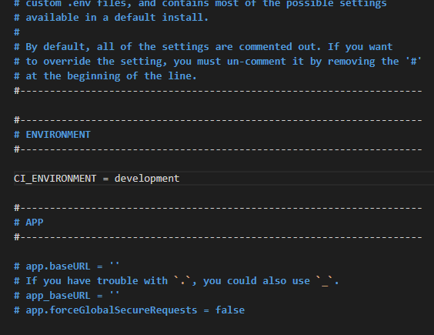The width and height of the screenshot is (434, 335).
Task: Click the '# APP' heading comment
Action: [x=28, y=223]
